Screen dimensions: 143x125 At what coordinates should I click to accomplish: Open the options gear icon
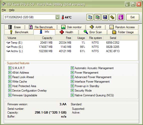[112, 17]
